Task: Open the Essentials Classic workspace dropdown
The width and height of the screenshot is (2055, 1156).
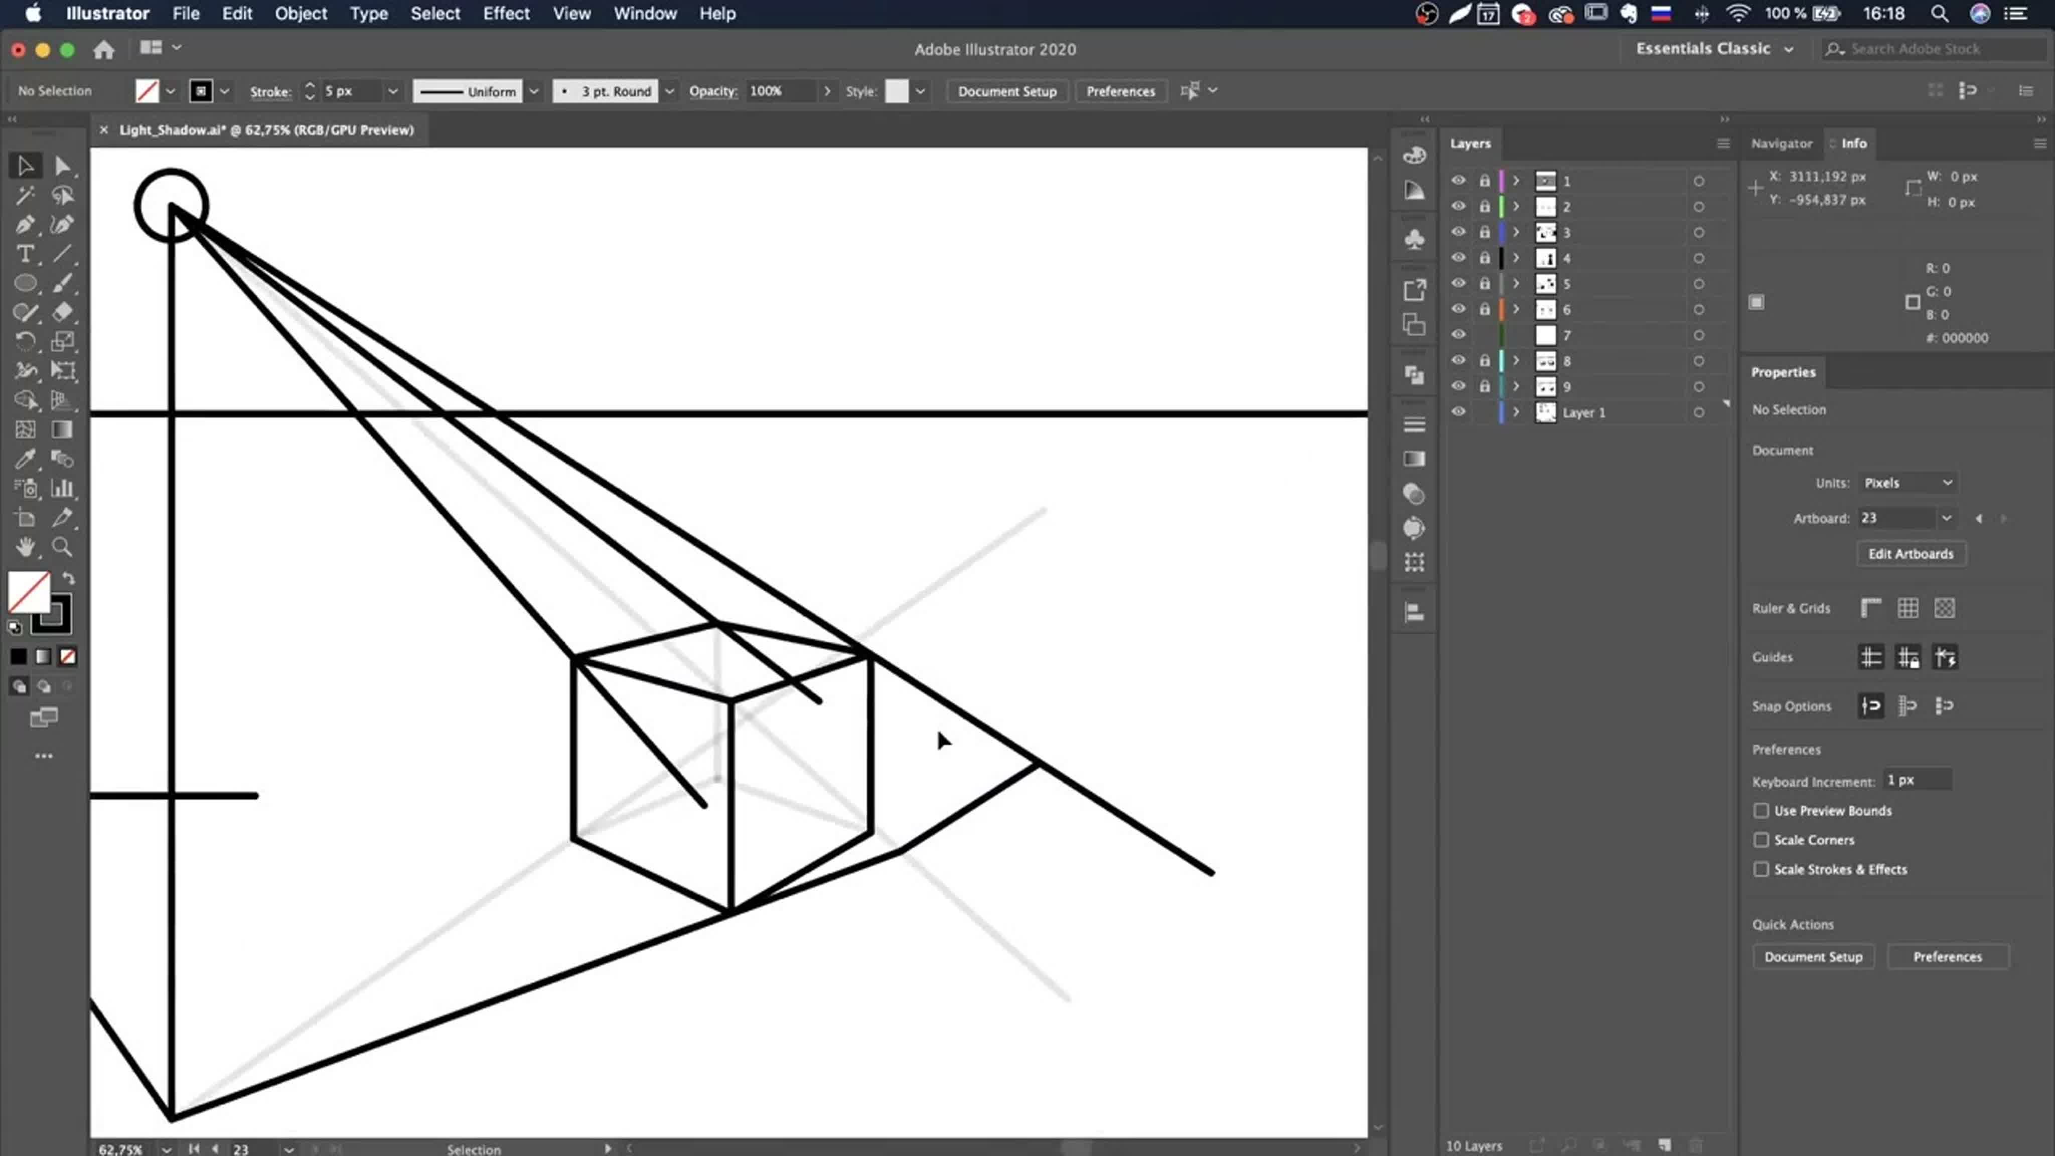Action: (1713, 49)
